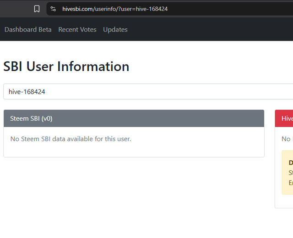The height and width of the screenshot is (238, 293).
Task: Click the 'No Steem SBI data available' message
Action: pyautogui.click(x=71, y=139)
